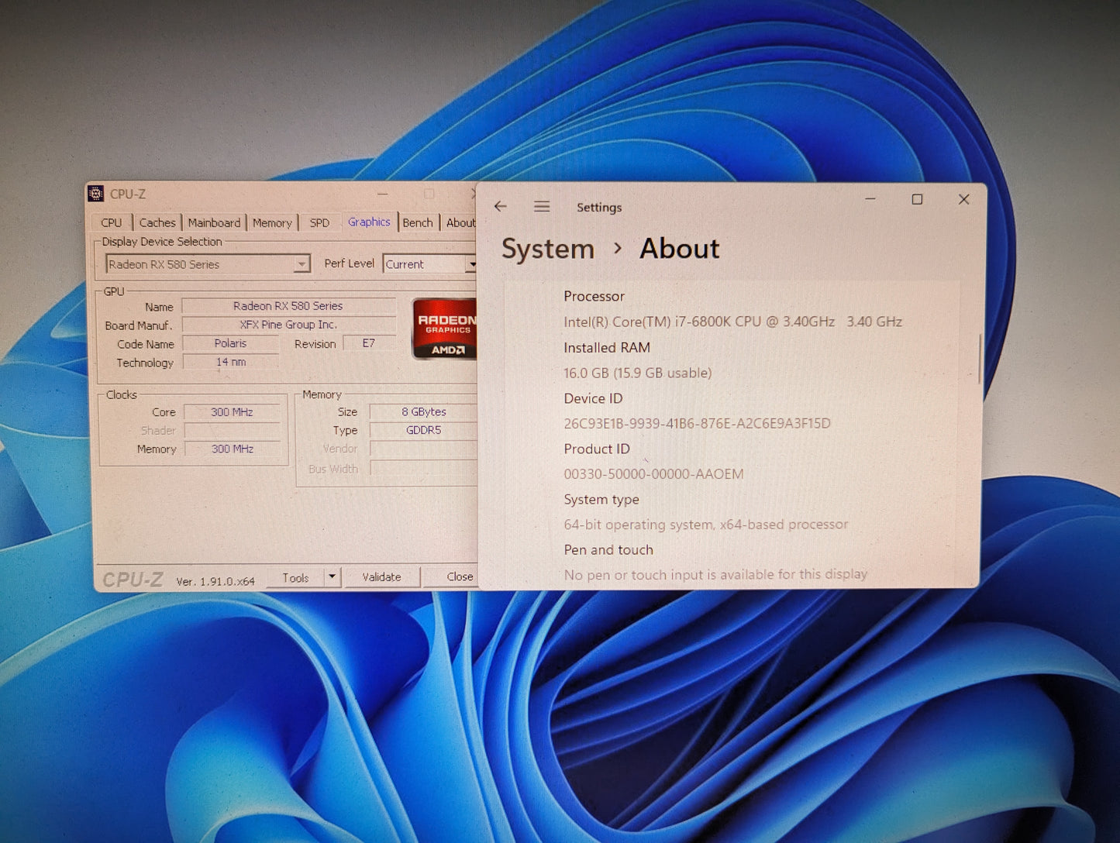The width and height of the screenshot is (1120, 843).
Task: Open the Bench tab
Action: point(418,223)
